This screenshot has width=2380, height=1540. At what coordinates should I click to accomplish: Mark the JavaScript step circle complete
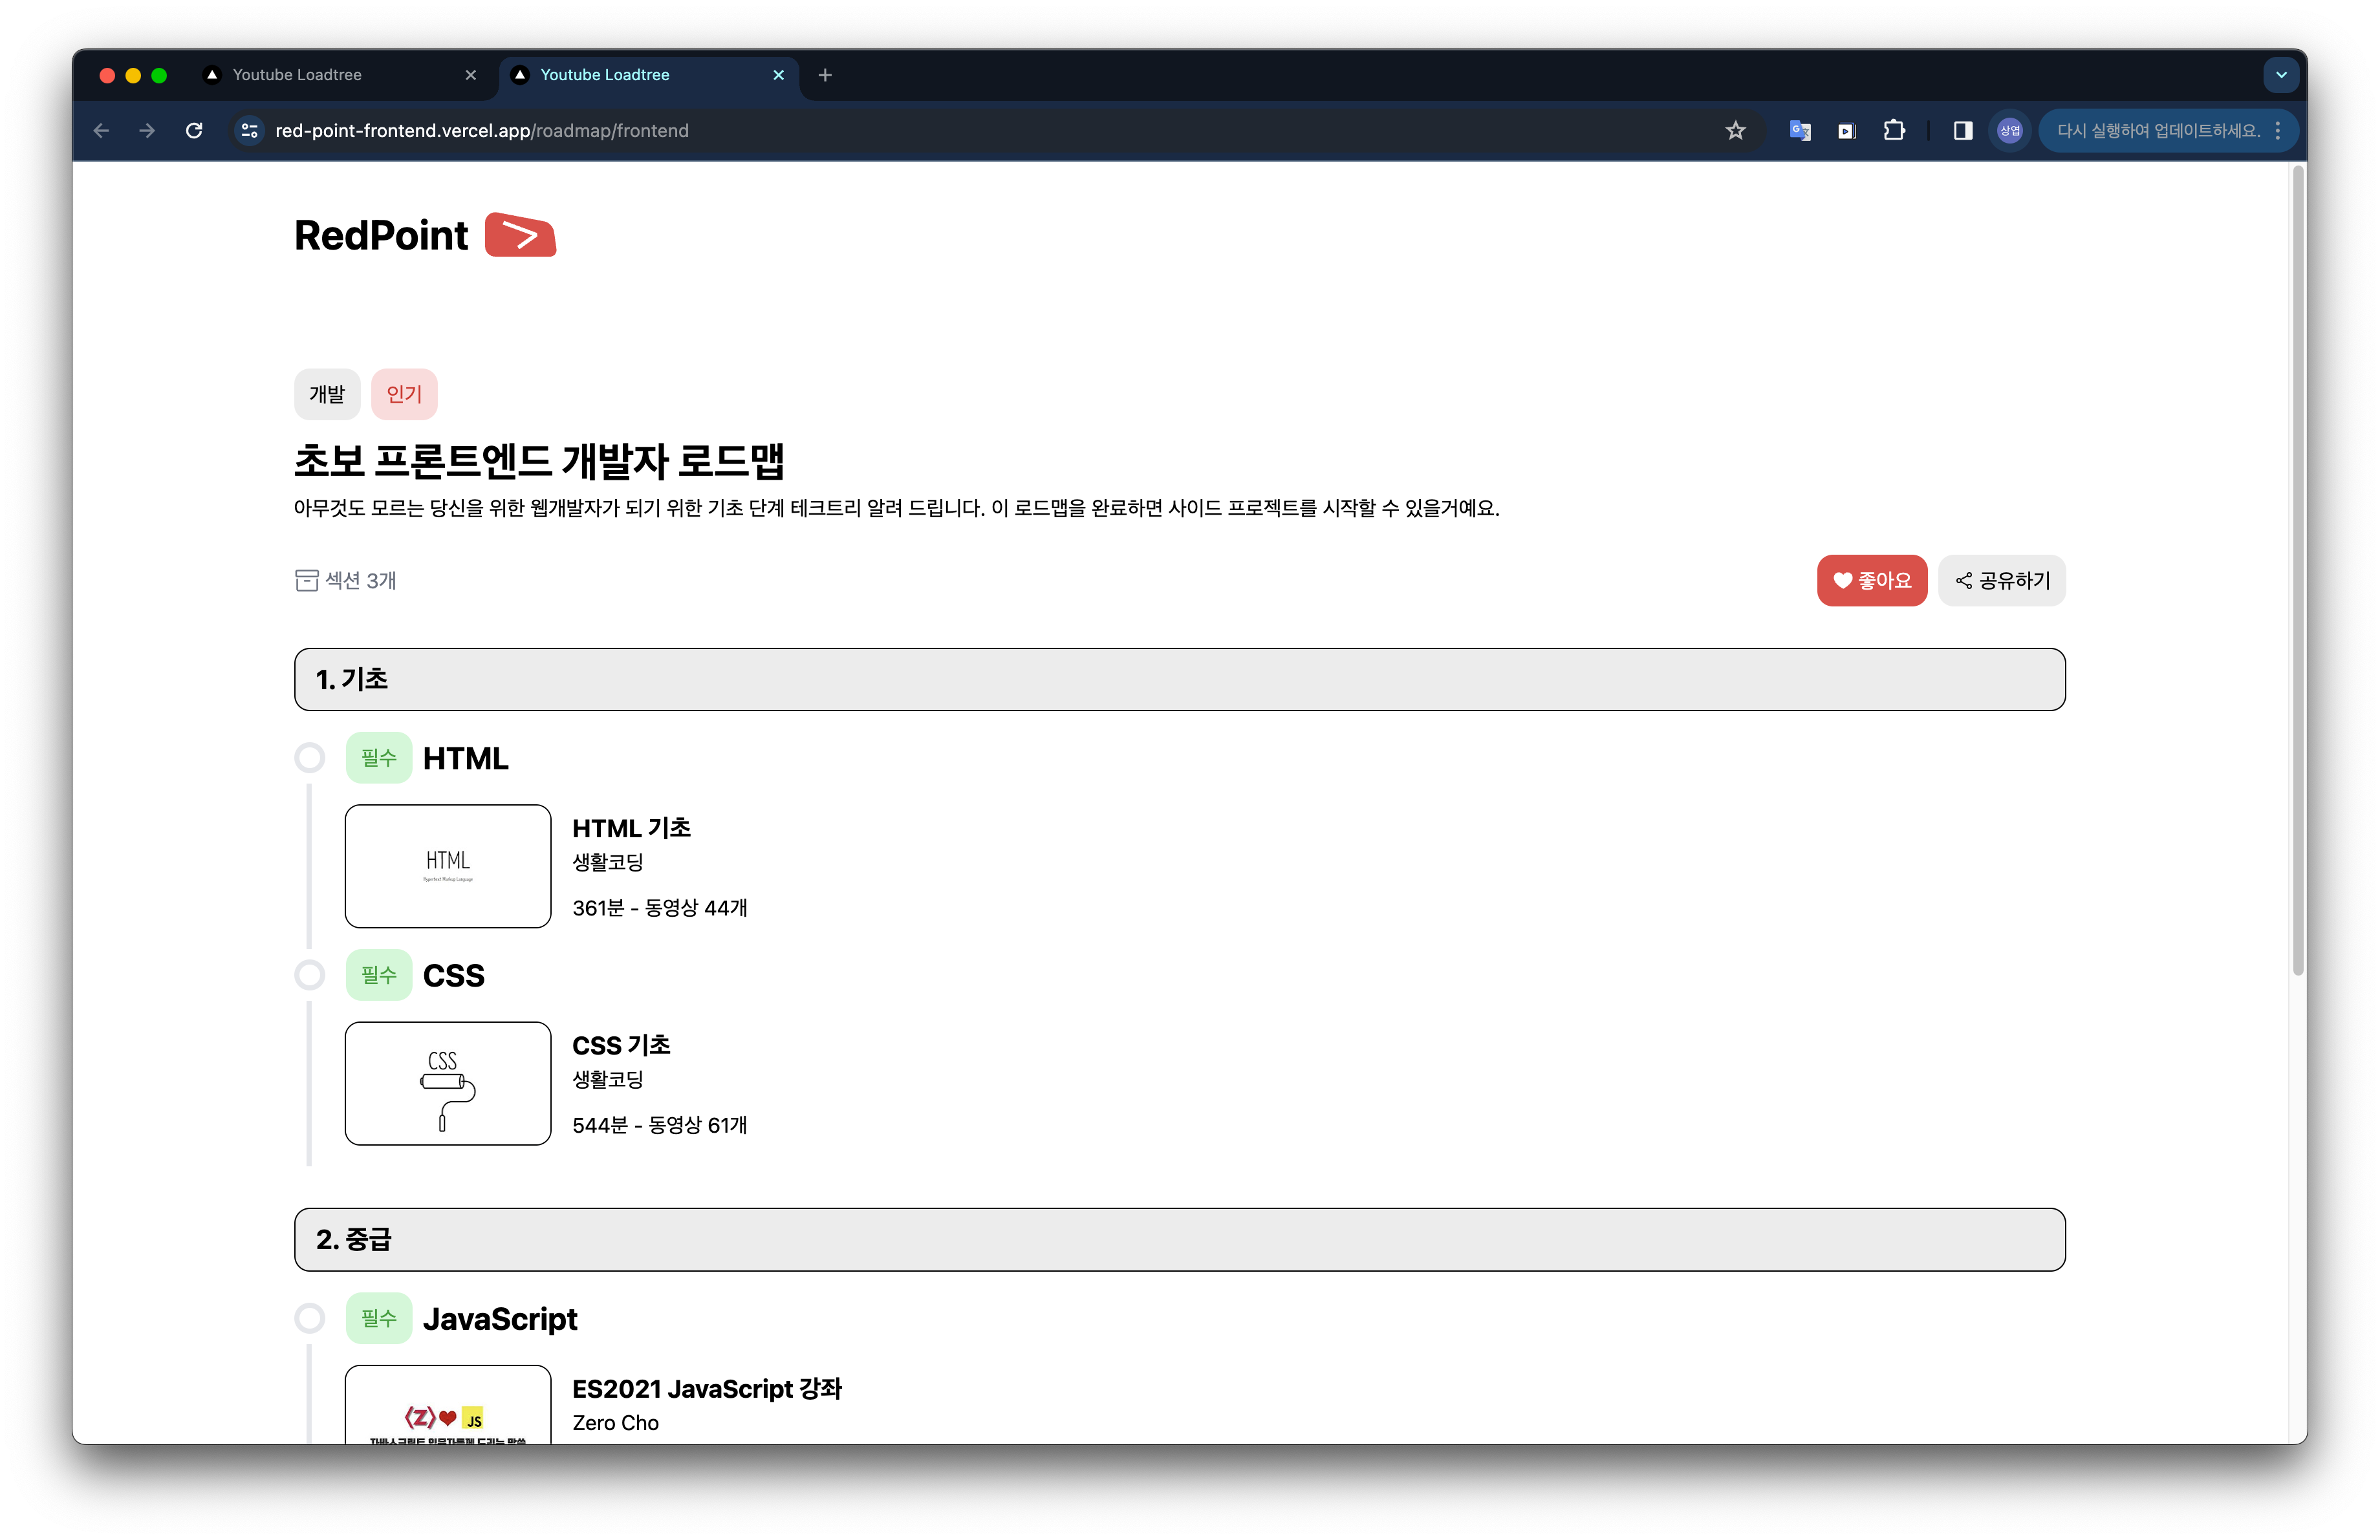pyautogui.click(x=310, y=1318)
